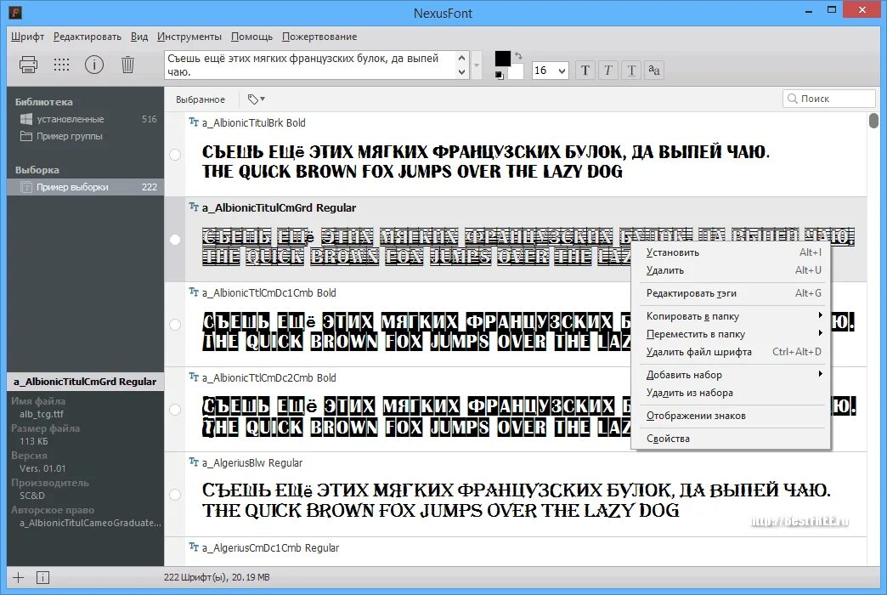Open sample text history dropdown arrow
Viewport: 887px width, 595px height.
pos(477,65)
